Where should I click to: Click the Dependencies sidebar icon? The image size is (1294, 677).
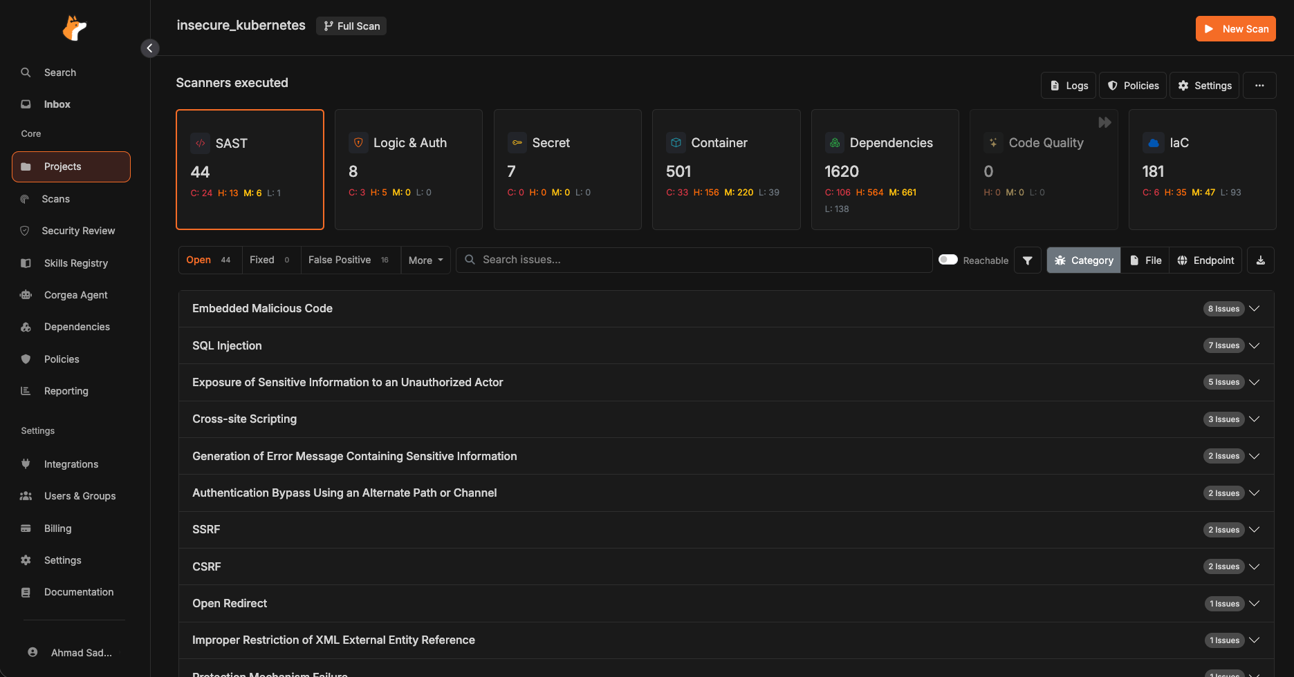coord(26,327)
